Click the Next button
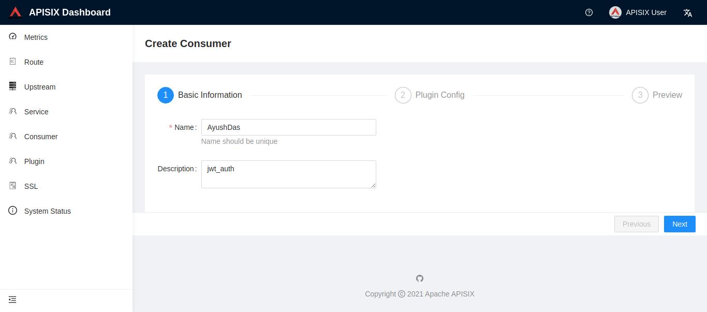Screen dimensions: 707x312 pyautogui.click(x=680, y=224)
